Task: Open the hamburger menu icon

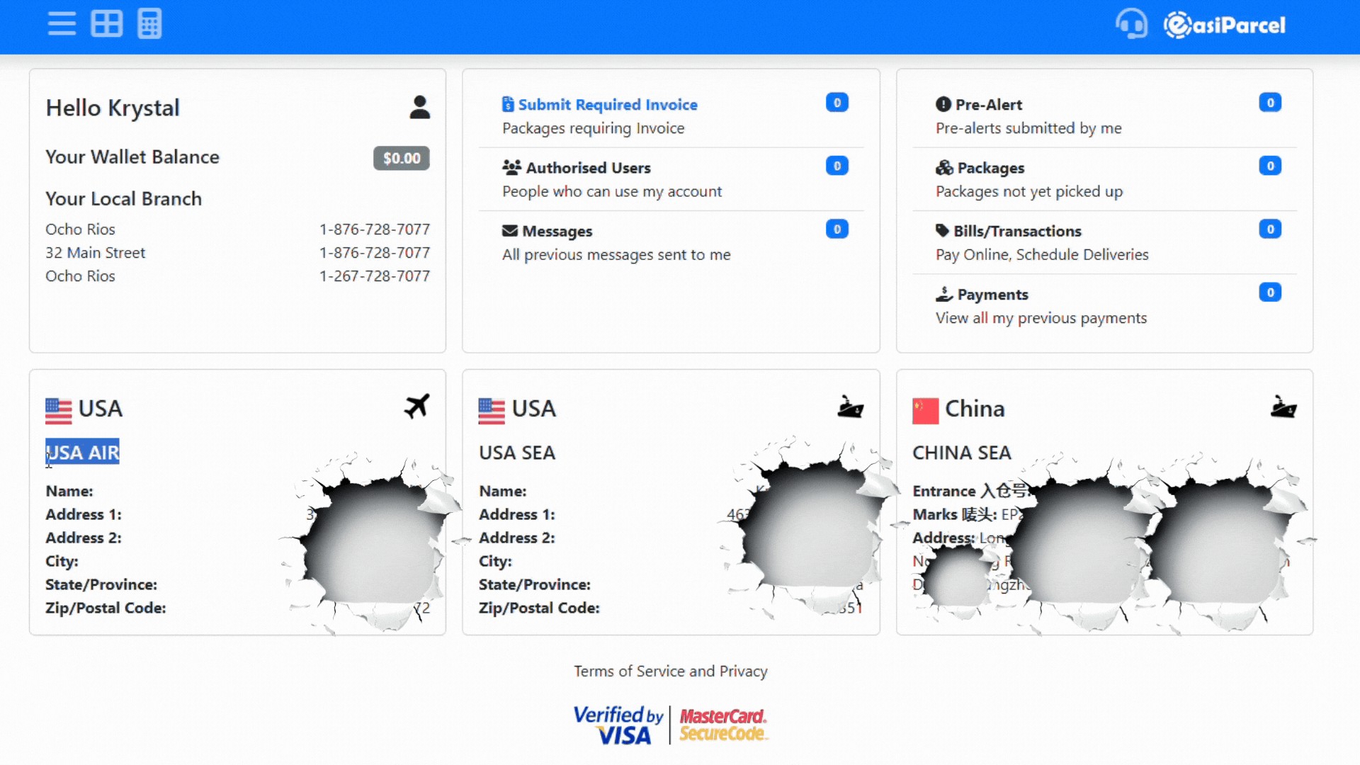Action: (62, 24)
